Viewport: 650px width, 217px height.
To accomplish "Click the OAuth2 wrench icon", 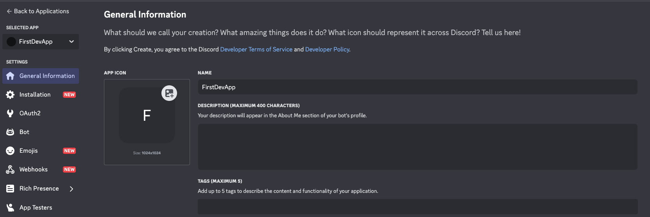I will coord(10,113).
